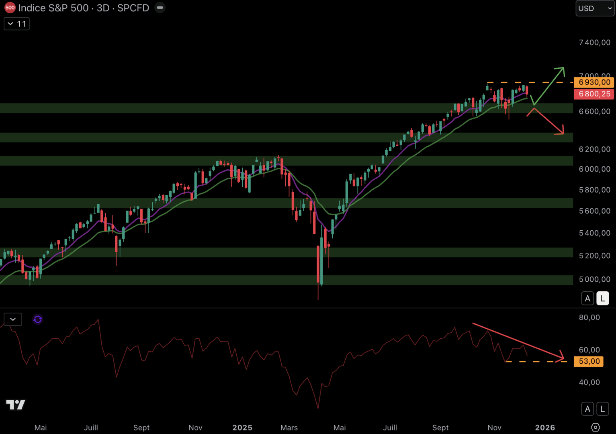Viewport: 616px width, 434px height.
Task: Click the 5 000,00 price axis value
Action: (594, 279)
